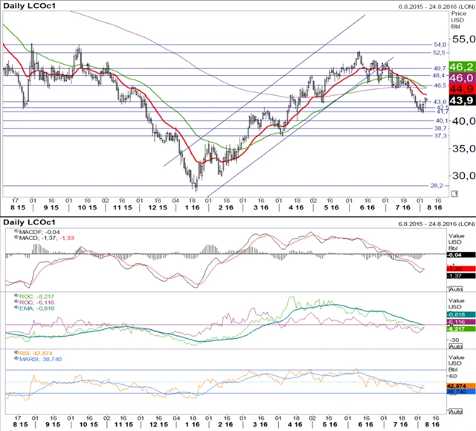
Task: Select the green 46,2 price tag
Action: point(462,66)
